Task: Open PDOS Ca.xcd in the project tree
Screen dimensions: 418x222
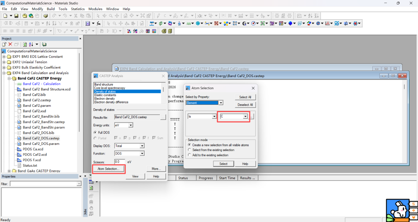Action: [x=33, y=149]
